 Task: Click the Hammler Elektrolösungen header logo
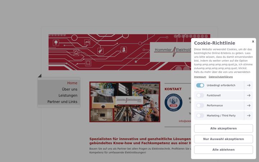pos(171,52)
